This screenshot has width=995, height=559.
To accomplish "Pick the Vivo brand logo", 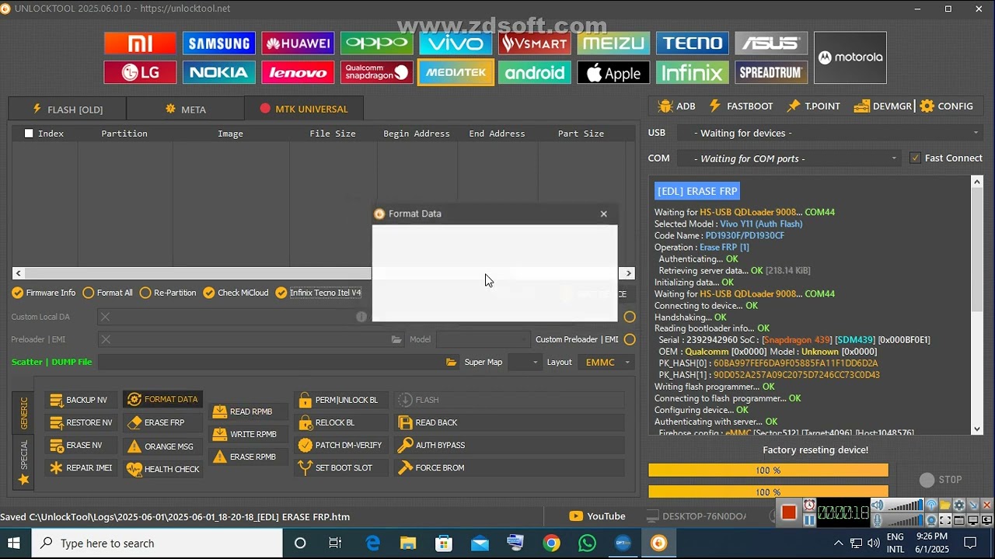I will pyautogui.click(x=456, y=43).
